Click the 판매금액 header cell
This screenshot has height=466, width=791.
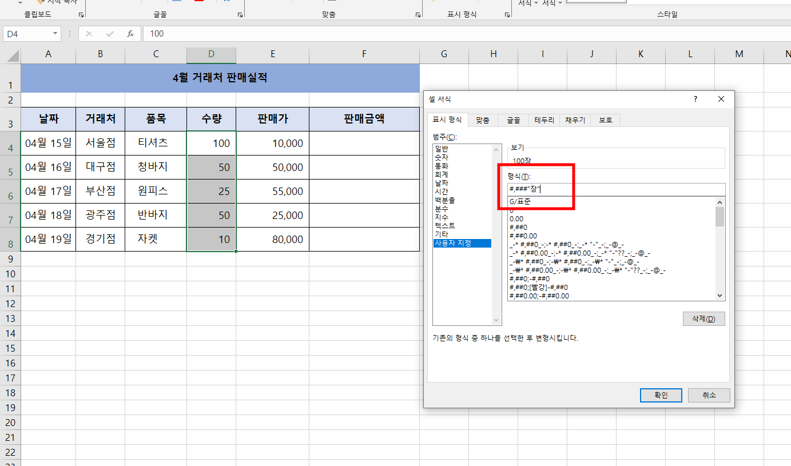[x=364, y=119]
